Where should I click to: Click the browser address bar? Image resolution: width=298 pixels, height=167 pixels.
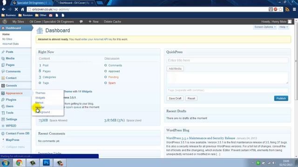(148, 9)
